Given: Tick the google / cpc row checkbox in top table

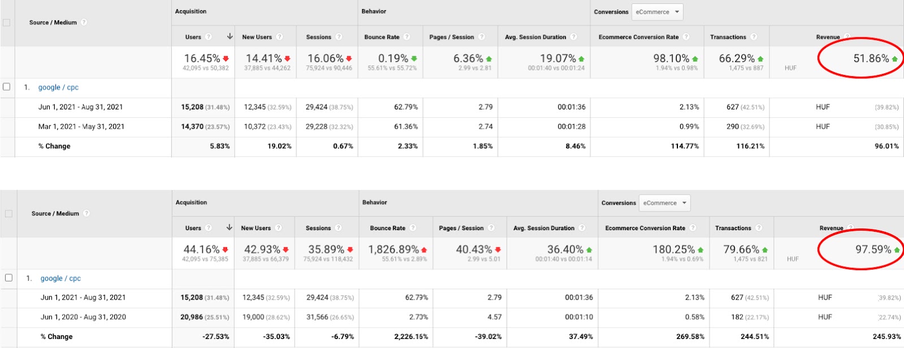Looking at the screenshot, I should click(x=7, y=87).
